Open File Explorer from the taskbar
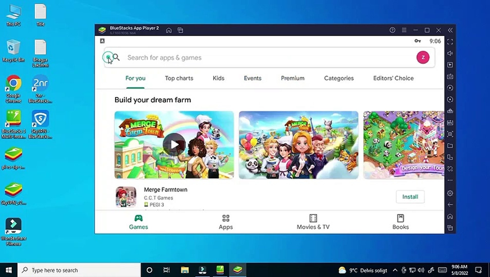Viewport: 490px width, 277px height. (x=185, y=270)
